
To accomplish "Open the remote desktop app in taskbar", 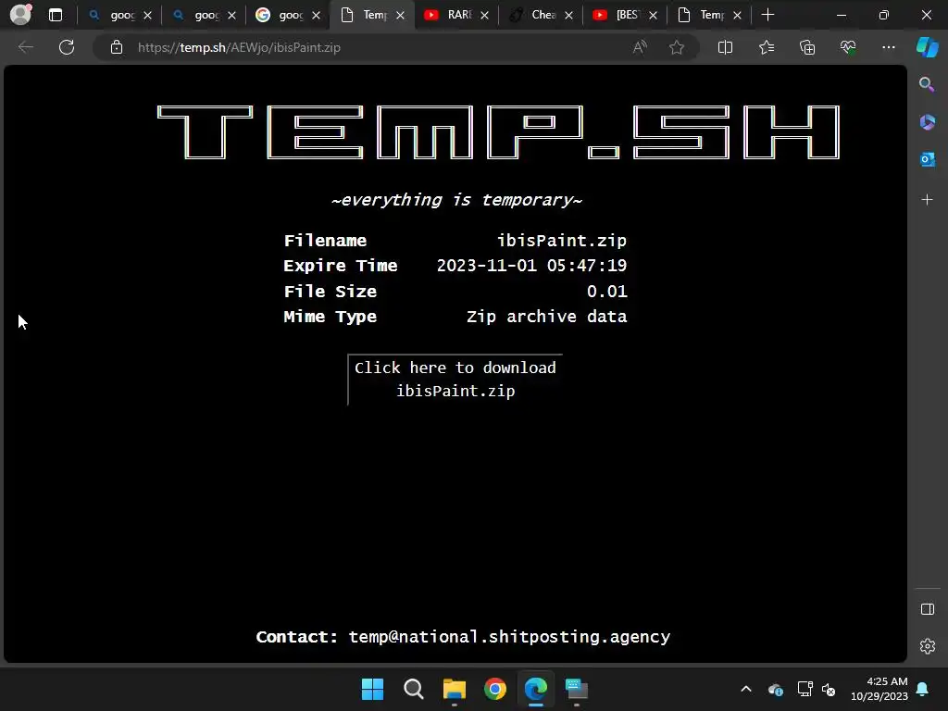I will (576, 689).
